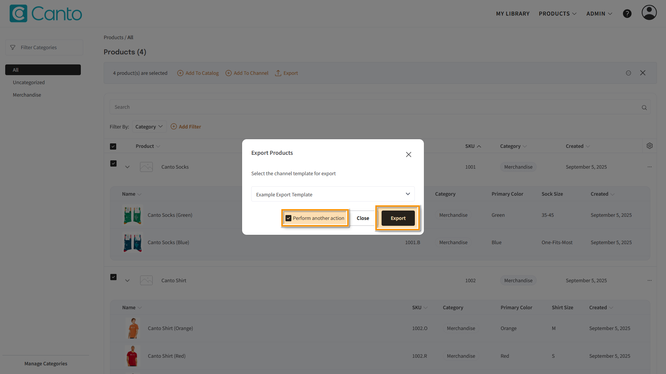Open the user profile avatar icon
The image size is (666, 374).
[x=649, y=13]
